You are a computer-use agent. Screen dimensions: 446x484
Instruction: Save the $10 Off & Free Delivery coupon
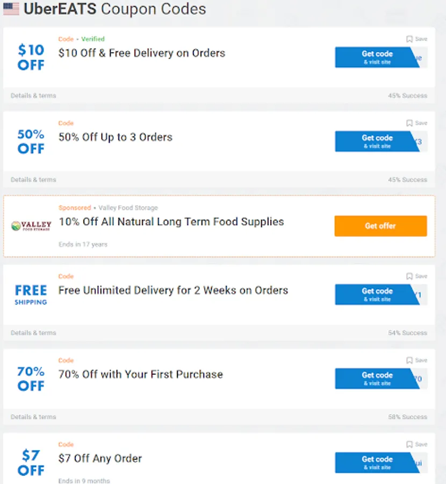(416, 39)
